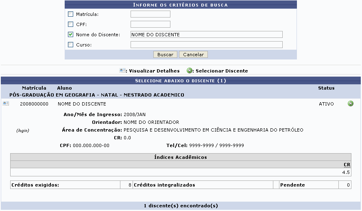Click the Status column header

click(326, 88)
